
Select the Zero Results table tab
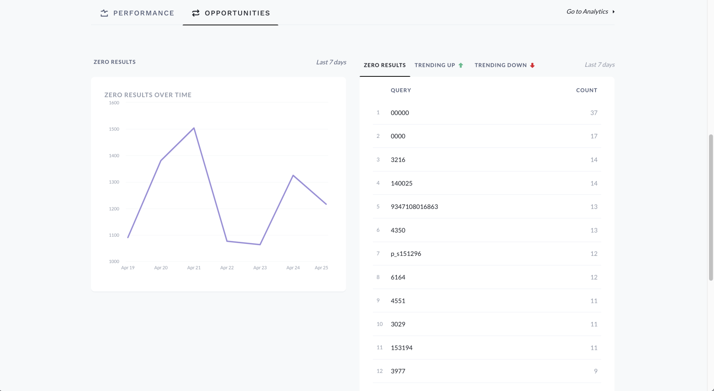[385, 65]
